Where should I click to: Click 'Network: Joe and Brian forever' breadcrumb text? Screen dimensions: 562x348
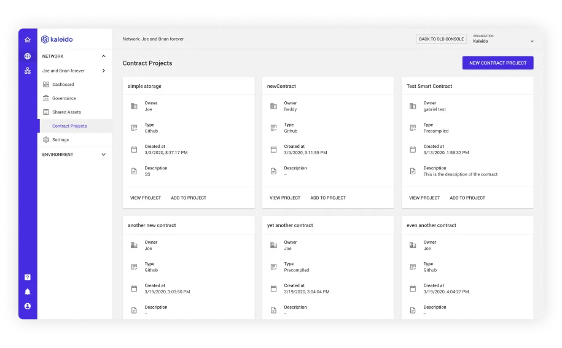pyautogui.click(x=153, y=39)
